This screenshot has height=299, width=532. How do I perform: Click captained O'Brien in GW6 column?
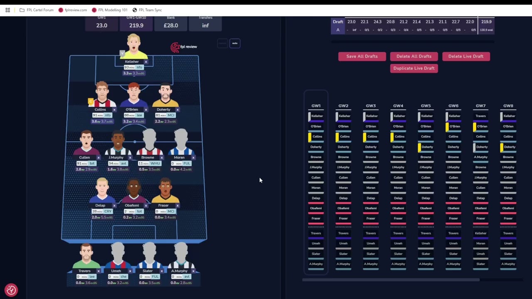point(453,127)
